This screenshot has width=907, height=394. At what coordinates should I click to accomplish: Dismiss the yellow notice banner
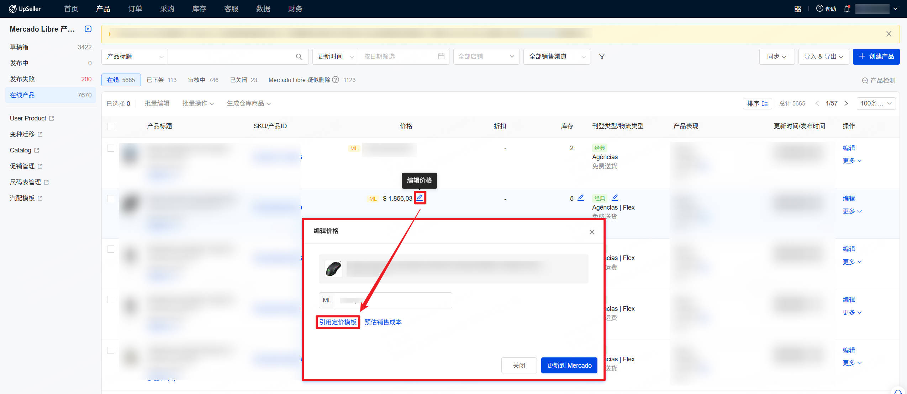click(x=888, y=34)
